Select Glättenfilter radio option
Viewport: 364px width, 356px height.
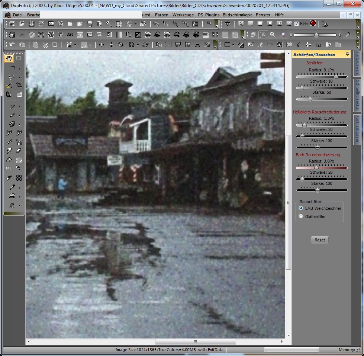tap(301, 216)
